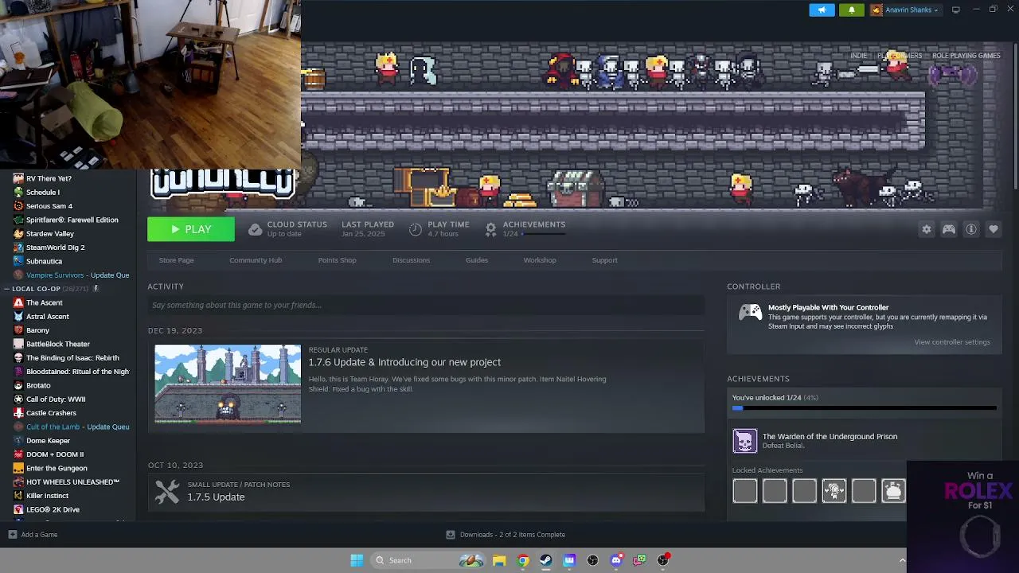Open the 1.7.6 Update & Introducing our new project post
The image size is (1019, 573).
click(x=404, y=362)
